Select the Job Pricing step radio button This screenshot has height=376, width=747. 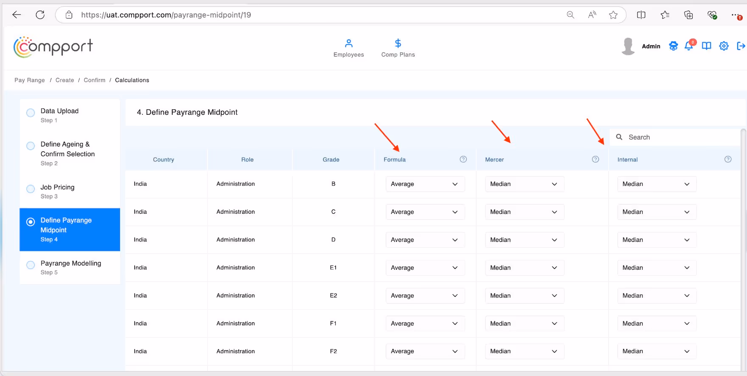pos(31,189)
